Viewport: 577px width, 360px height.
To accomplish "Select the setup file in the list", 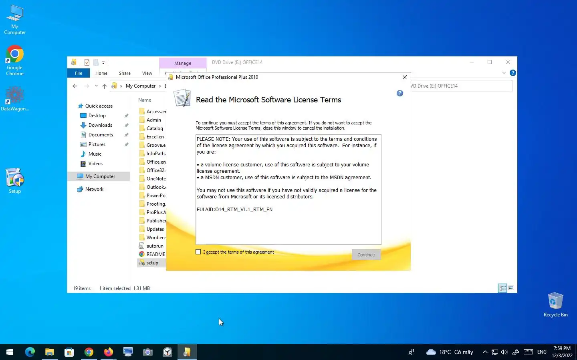I will click(x=151, y=263).
